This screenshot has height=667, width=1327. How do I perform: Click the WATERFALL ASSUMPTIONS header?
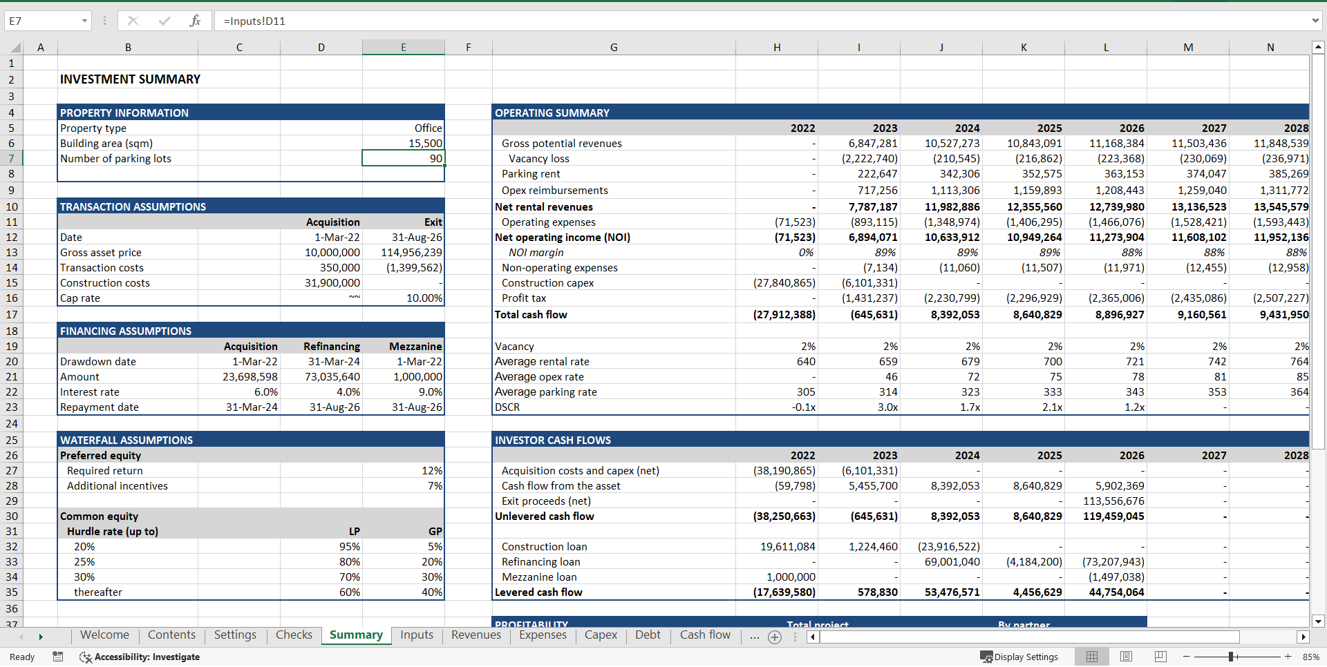click(126, 440)
